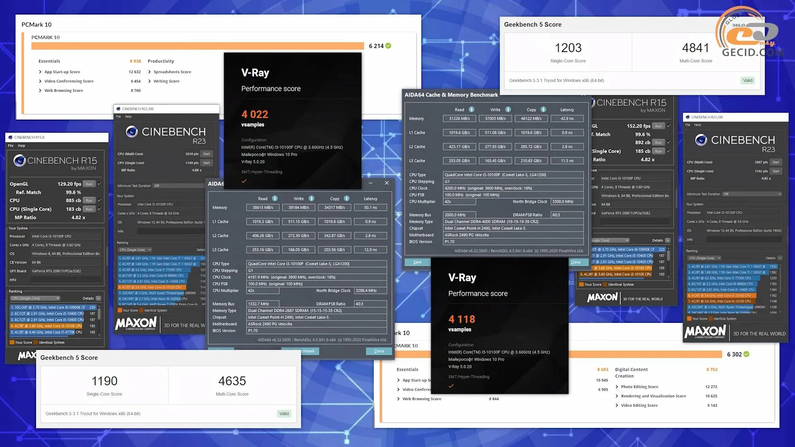795x447 pixels.
Task: Click the title bar icon of the right Cinebench R23.200 window
Action: (x=688, y=117)
